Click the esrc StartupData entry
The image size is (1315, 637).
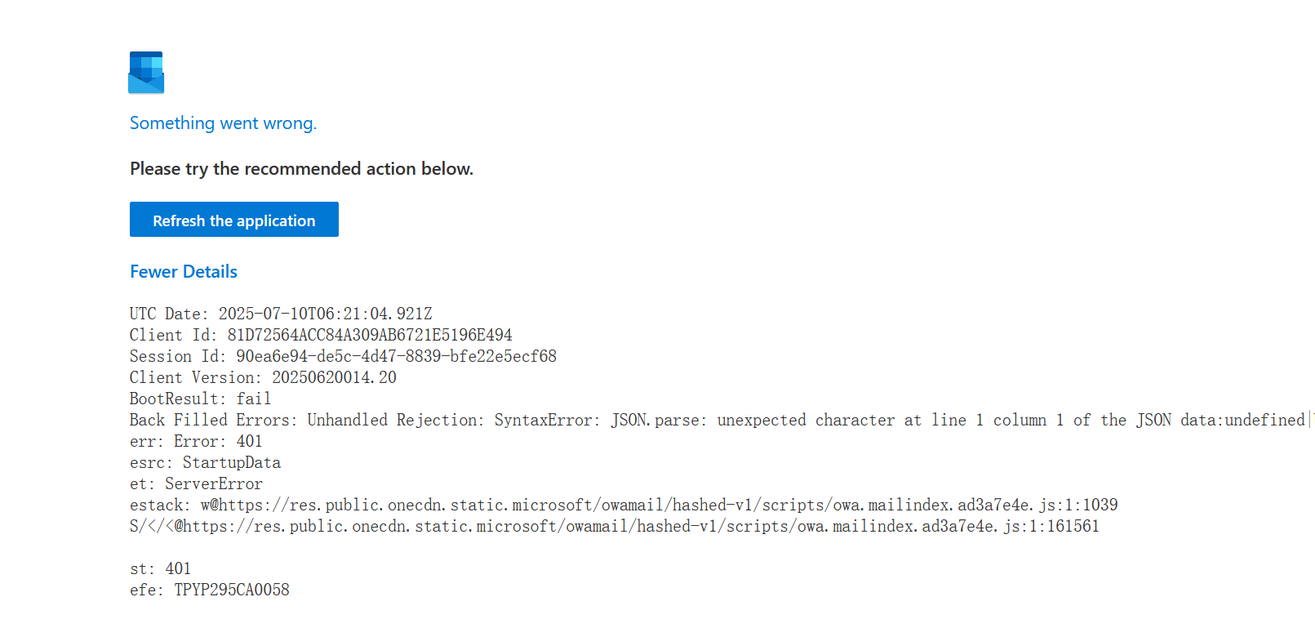[x=204, y=462]
